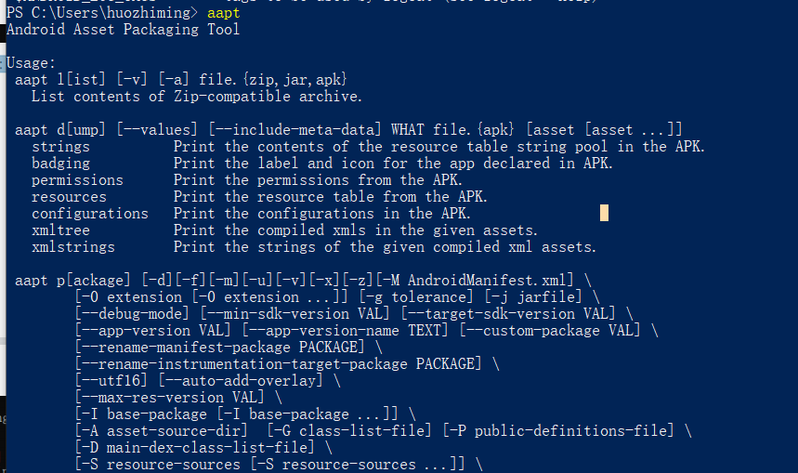Click the configurations subcommand word
Screen dimensions: 798x473
89,214
